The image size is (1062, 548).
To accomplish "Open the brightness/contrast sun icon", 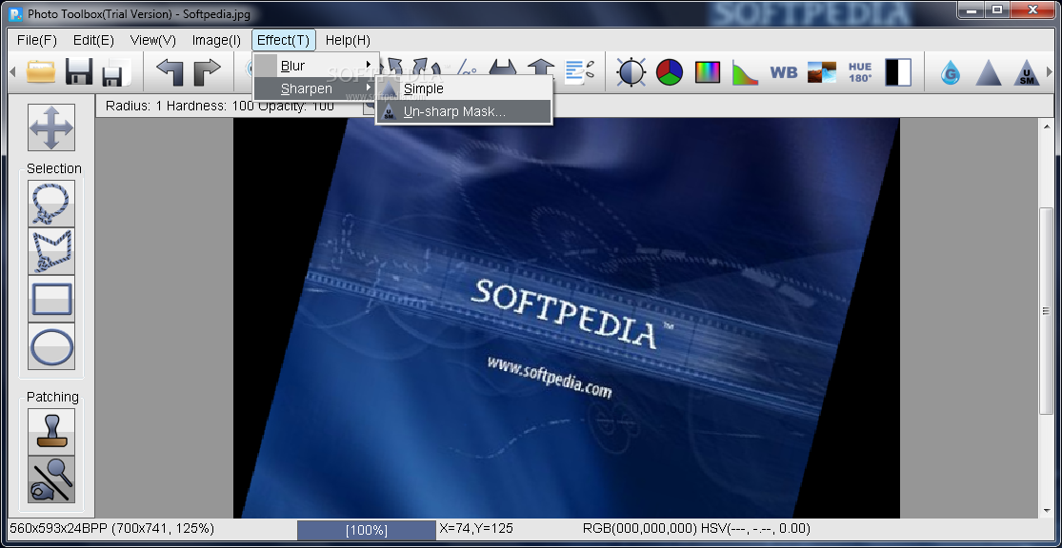I will (631, 71).
